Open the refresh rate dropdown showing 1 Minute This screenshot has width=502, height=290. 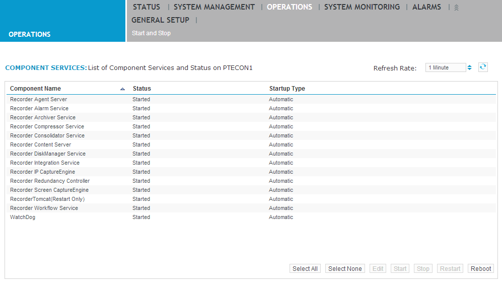(x=446, y=67)
